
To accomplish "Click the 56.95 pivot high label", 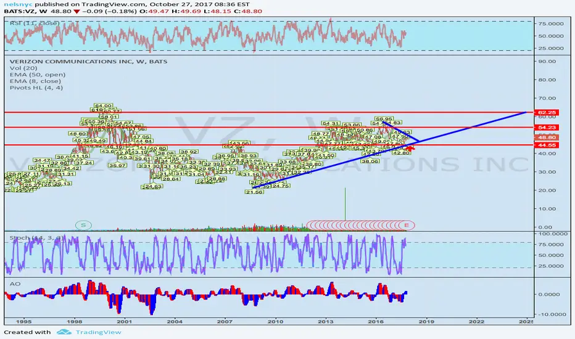I will pos(384,119).
